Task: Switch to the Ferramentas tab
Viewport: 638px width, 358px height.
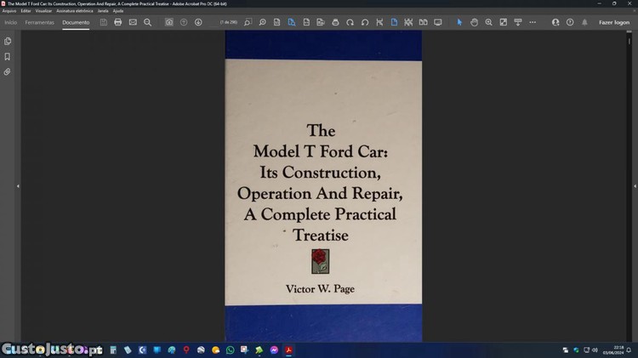Action: (x=39, y=22)
